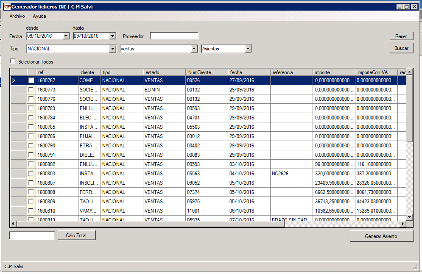Viewport: 422px width, 274px height.
Task: Toggle the checkbox for row 1600810
Action: (x=31, y=211)
